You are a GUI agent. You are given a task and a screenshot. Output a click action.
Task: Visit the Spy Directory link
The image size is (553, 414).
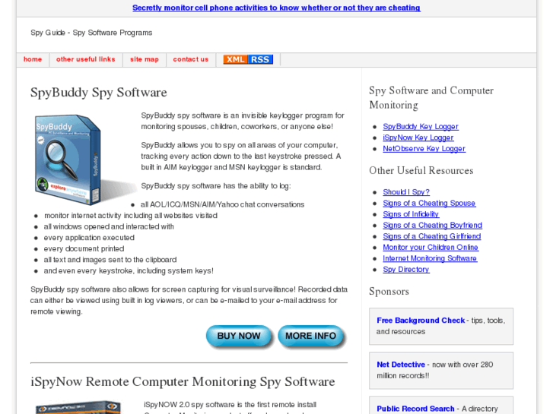(x=406, y=270)
